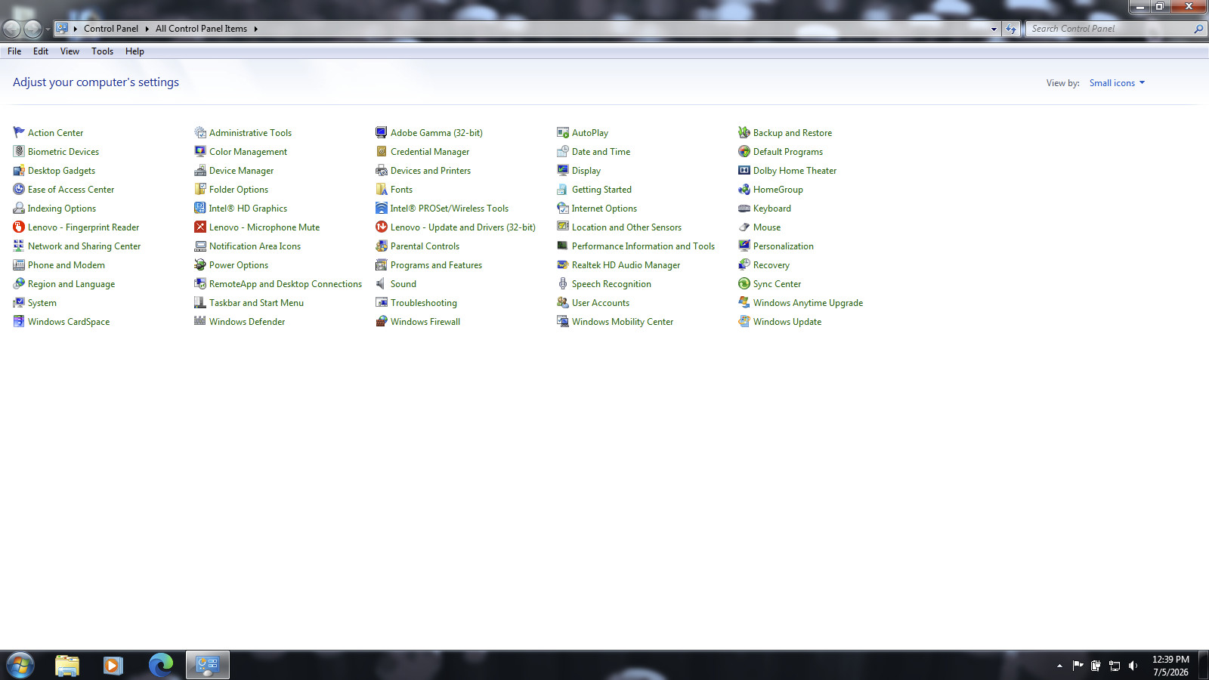Open Programs and Features link
This screenshot has height=680, width=1209.
pos(436,265)
